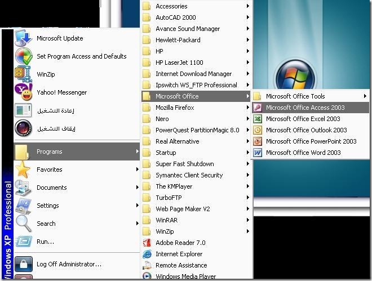Open the Microsoft Office programs folder
The image size is (372, 281).
(196, 96)
